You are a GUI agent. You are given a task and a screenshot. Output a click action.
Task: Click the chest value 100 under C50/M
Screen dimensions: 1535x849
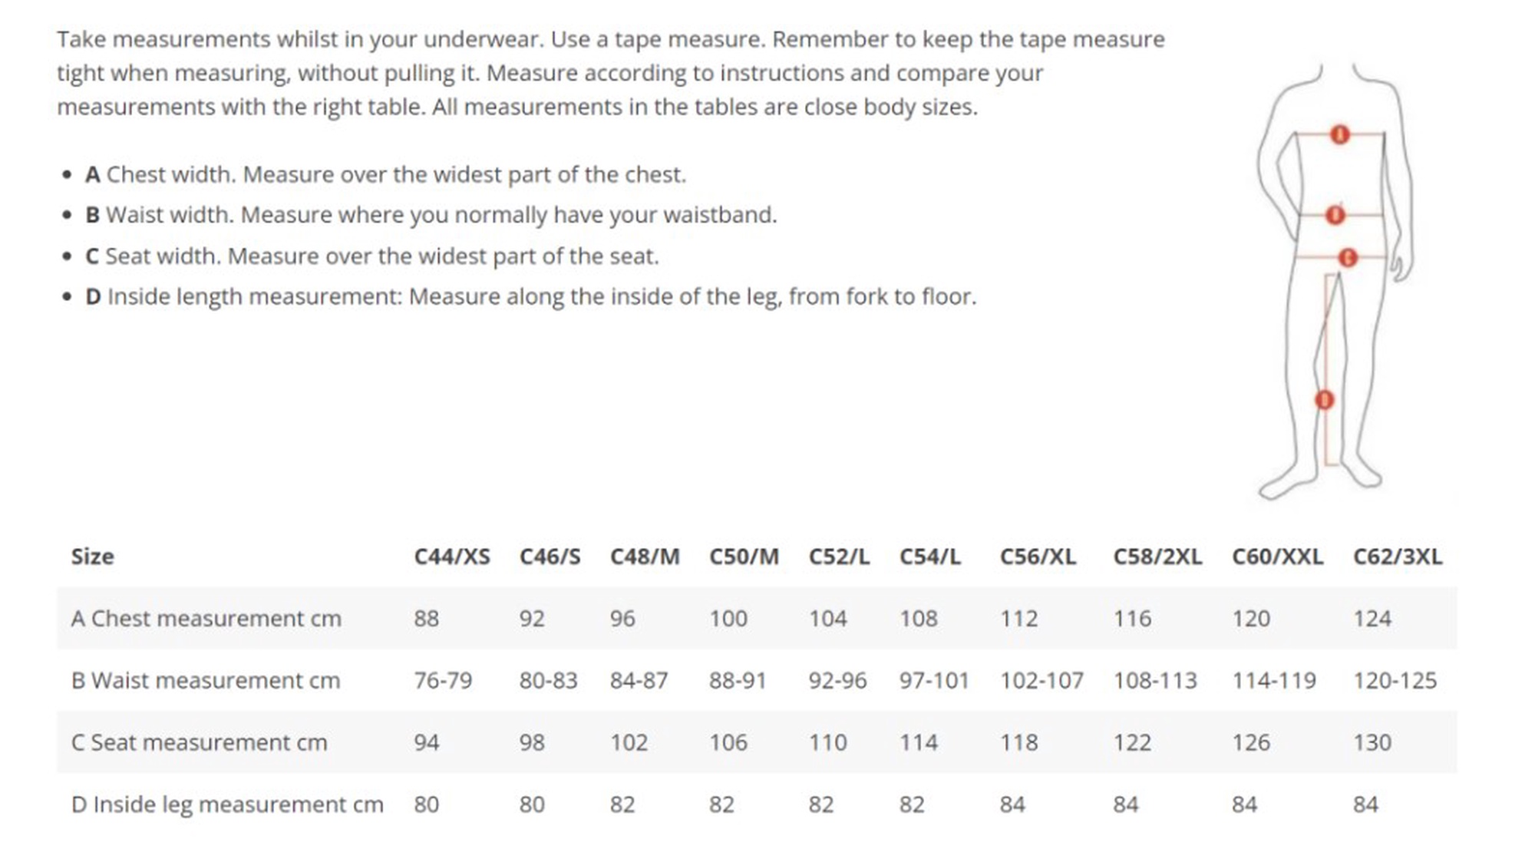pos(728,619)
